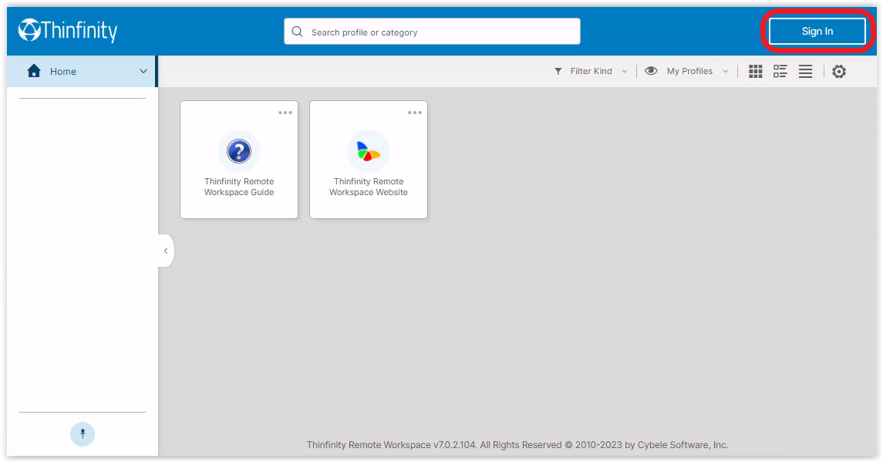Viewport: 883px width, 462px height.
Task: Open the settings gear icon
Action: (x=839, y=72)
